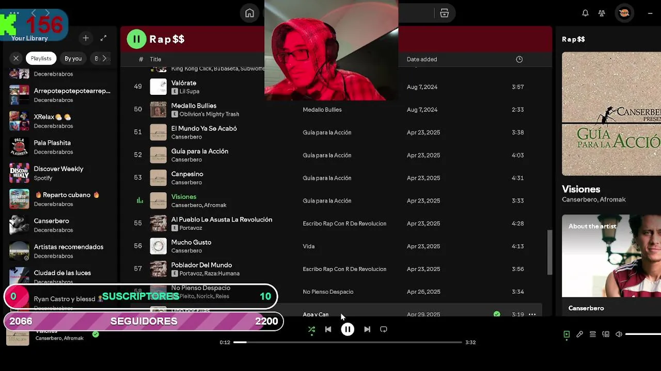661x371 pixels.
Task: Open Mucho Gusto album art
Action: point(158,246)
